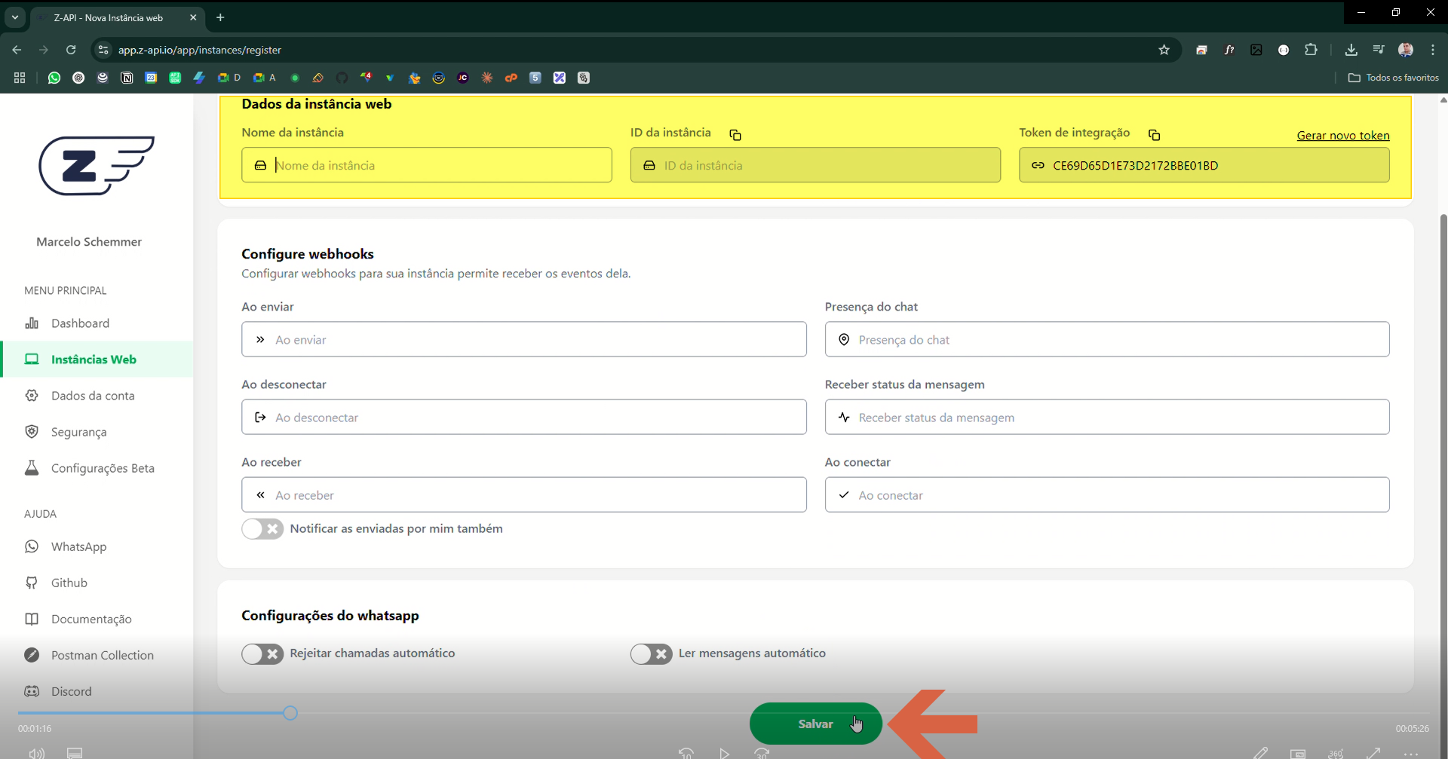Focus the Ao conectar webhook field
Image resolution: width=1448 pixels, height=759 pixels.
(x=1107, y=494)
